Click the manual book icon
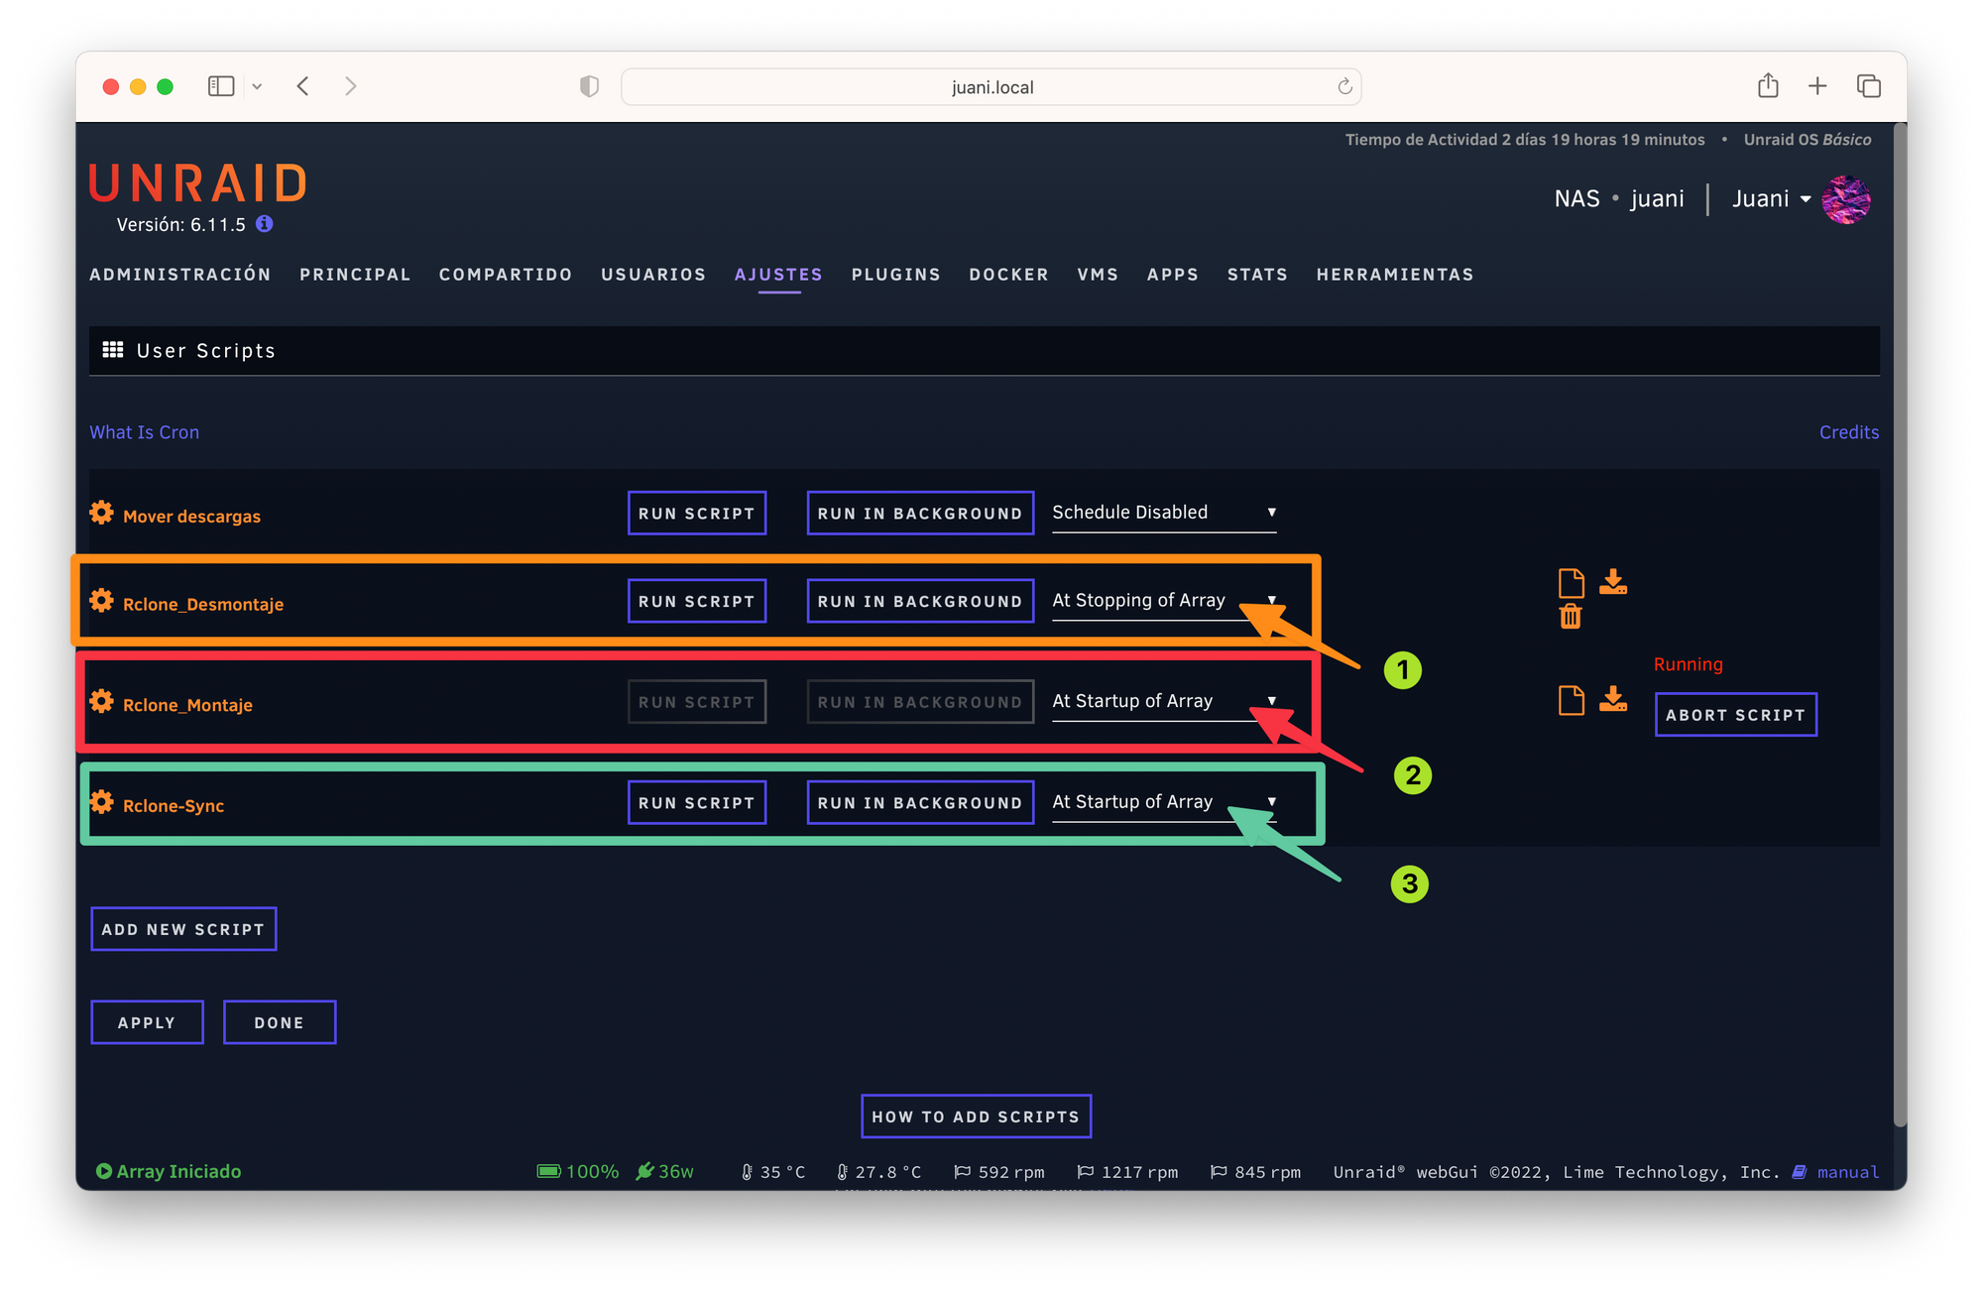Screen dimensions: 1983x1291 click(1800, 1172)
